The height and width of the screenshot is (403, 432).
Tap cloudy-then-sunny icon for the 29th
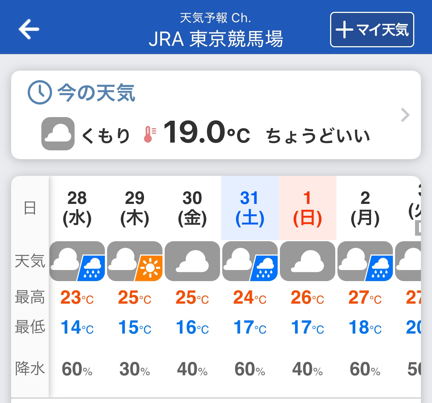(135, 261)
